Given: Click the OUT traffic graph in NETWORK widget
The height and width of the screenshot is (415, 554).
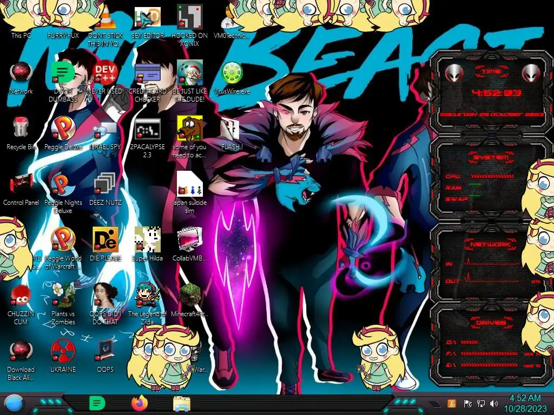Looking at the screenshot, I should pyautogui.click(x=492, y=278).
